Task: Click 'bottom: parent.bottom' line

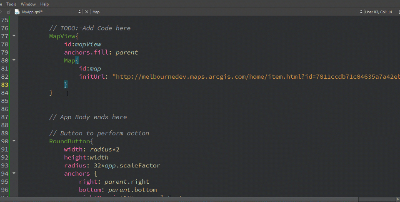Action: click(118, 190)
